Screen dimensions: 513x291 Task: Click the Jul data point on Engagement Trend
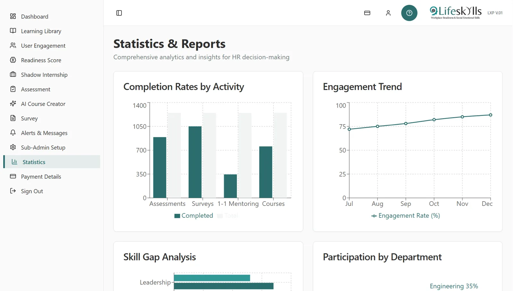coord(349,129)
